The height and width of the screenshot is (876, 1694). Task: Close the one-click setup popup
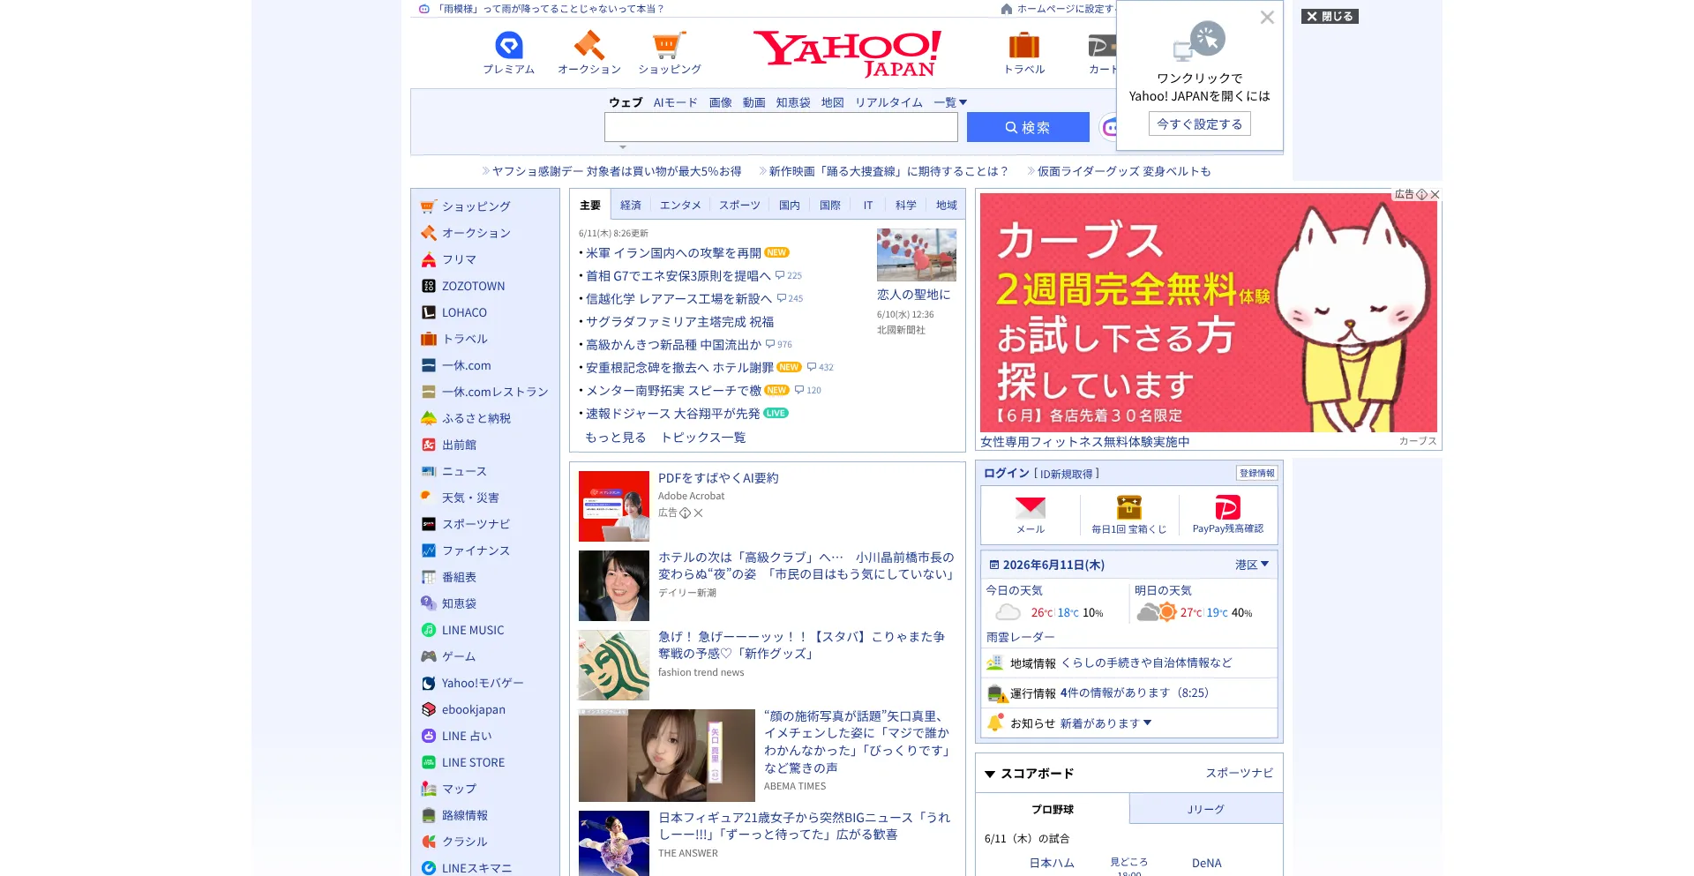1267,18
